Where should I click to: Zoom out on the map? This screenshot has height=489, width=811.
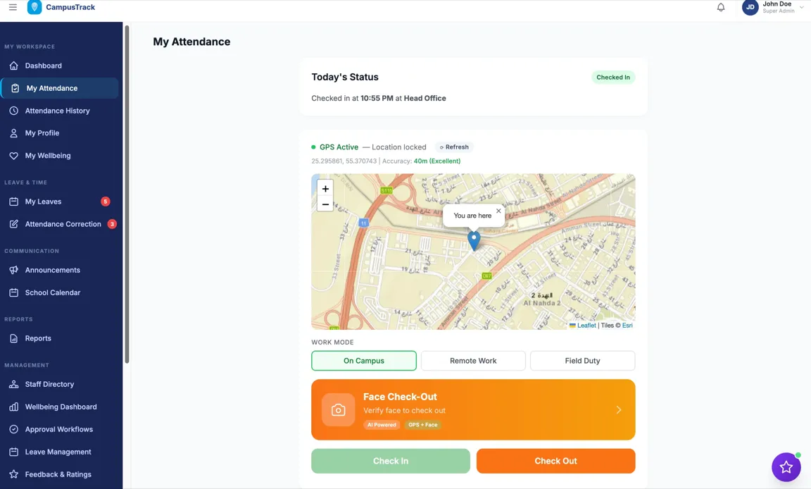[325, 204]
